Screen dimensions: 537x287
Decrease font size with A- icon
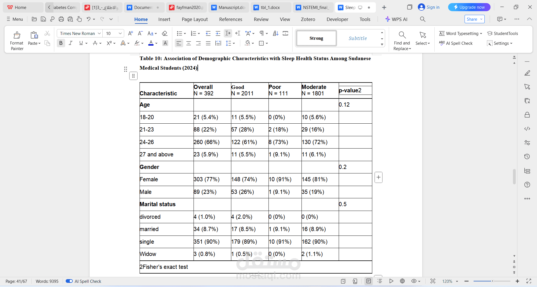pyautogui.click(x=140, y=33)
